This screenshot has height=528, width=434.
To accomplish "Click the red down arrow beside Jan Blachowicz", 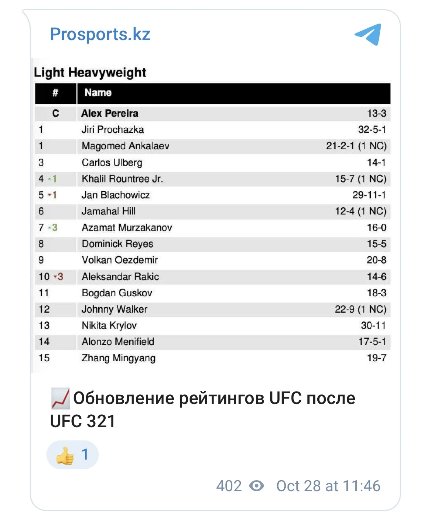I will click(x=50, y=195).
